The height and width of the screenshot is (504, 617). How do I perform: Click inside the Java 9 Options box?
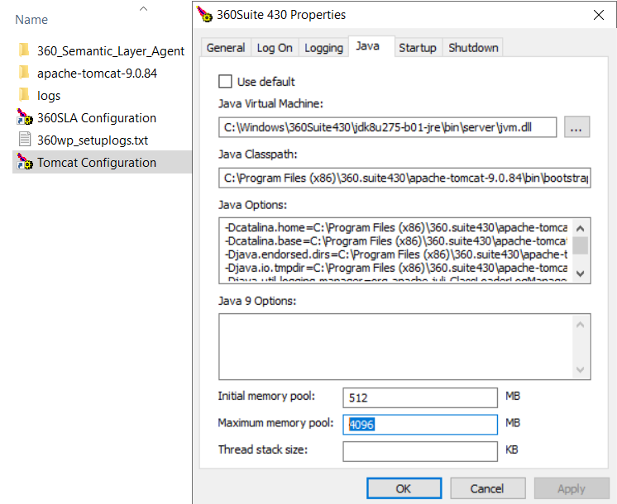pos(396,346)
